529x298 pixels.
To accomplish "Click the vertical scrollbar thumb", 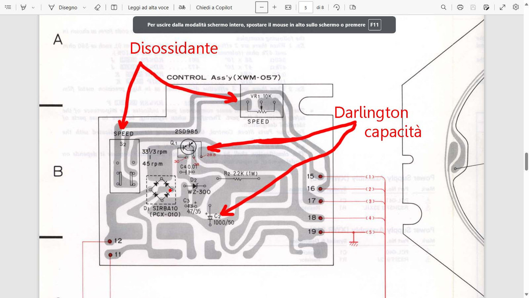I will [527, 161].
